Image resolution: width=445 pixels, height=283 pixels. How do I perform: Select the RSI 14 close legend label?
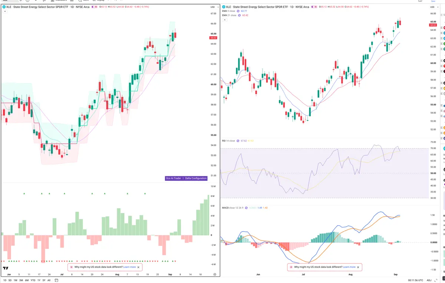click(228, 141)
